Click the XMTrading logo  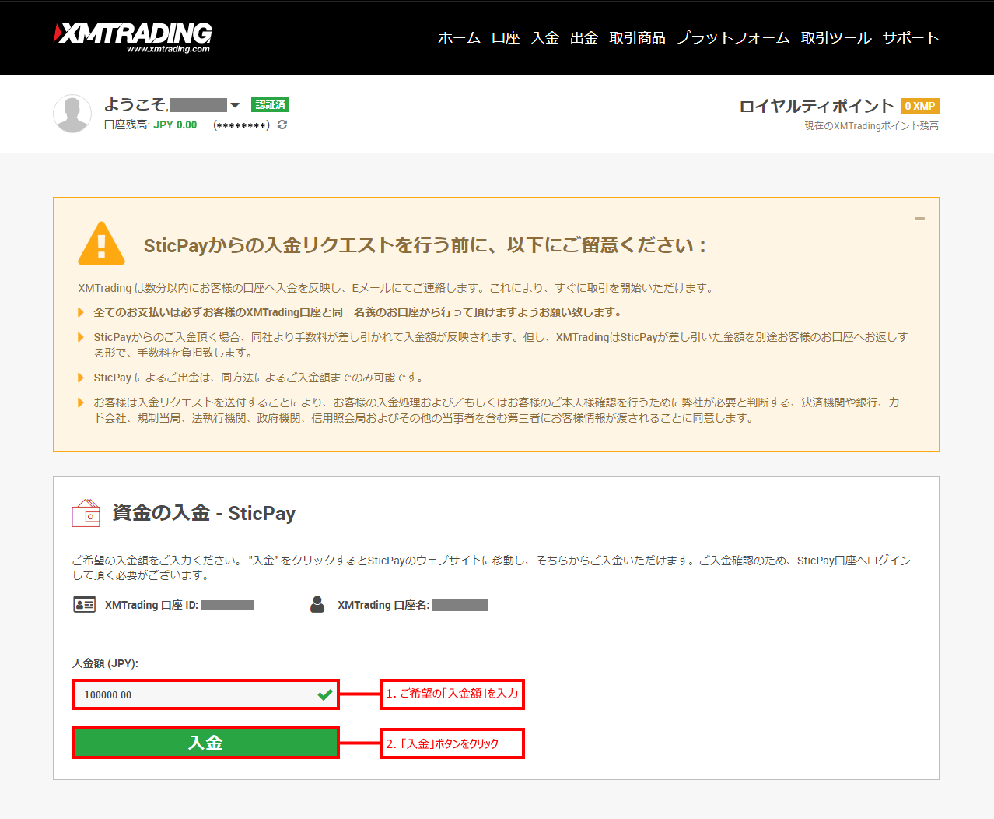coord(133,37)
